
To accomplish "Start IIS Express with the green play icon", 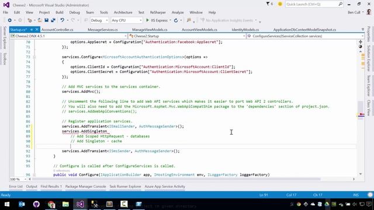I will [147, 20].
